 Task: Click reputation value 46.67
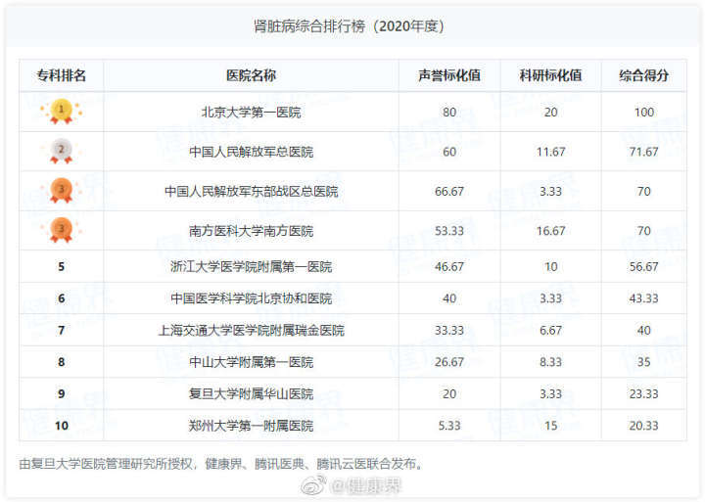(x=449, y=267)
